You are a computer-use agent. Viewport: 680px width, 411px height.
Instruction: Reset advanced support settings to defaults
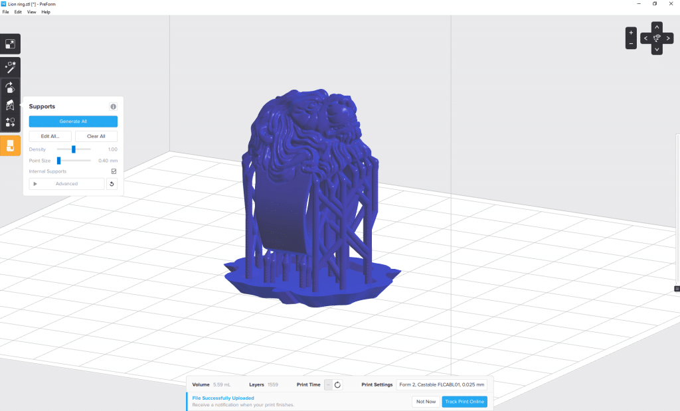tap(112, 184)
